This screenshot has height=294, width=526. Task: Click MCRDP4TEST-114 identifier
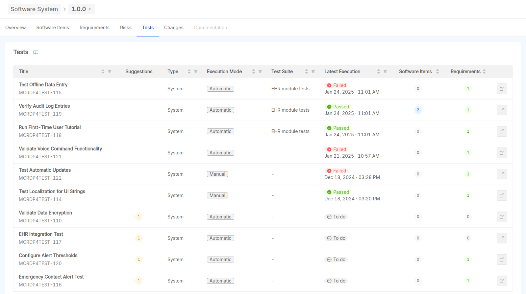tap(40, 199)
